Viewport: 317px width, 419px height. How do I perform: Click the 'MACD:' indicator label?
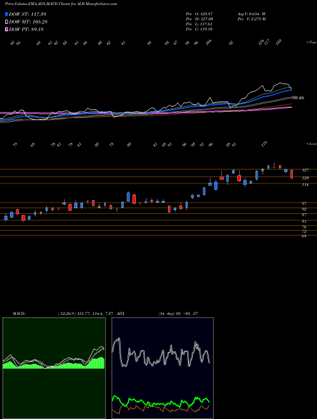(x=19, y=314)
